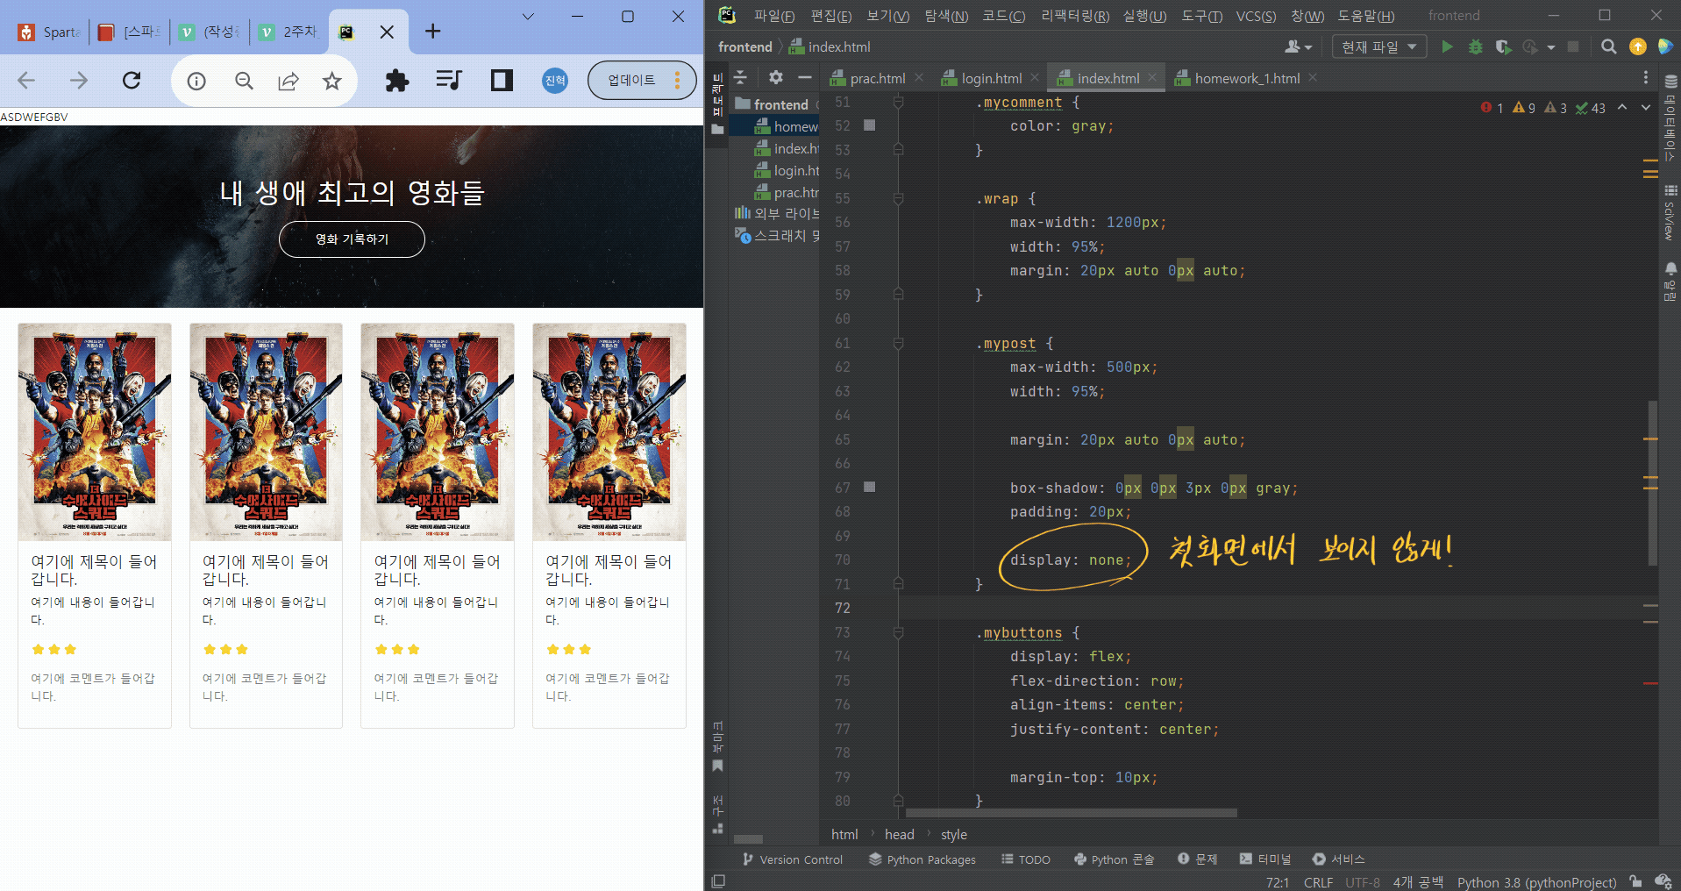Collapse .wrap CSS block fold marker
Image resolution: width=1681 pixels, height=891 pixels.
pyautogui.click(x=898, y=199)
